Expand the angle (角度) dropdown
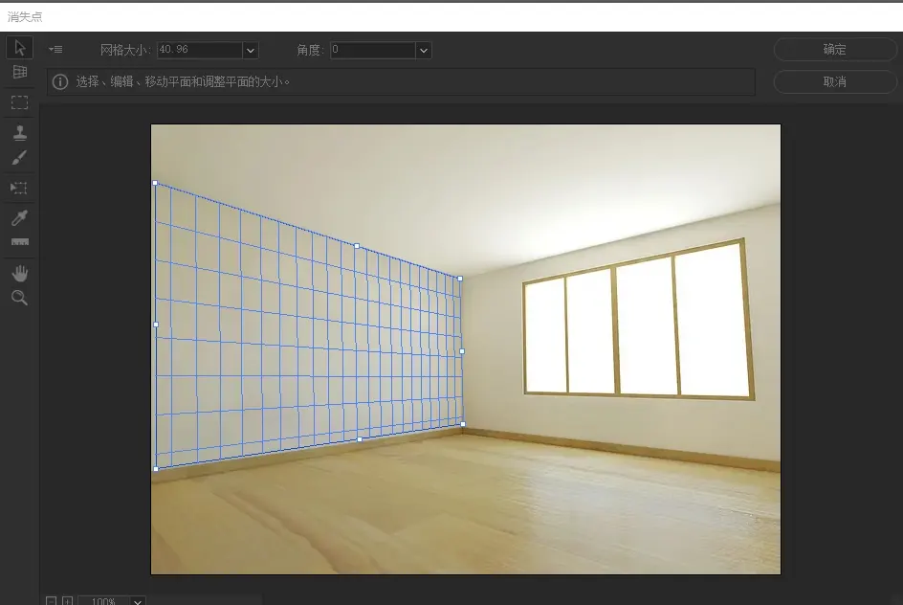This screenshot has width=903, height=605. (x=424, y=50)
